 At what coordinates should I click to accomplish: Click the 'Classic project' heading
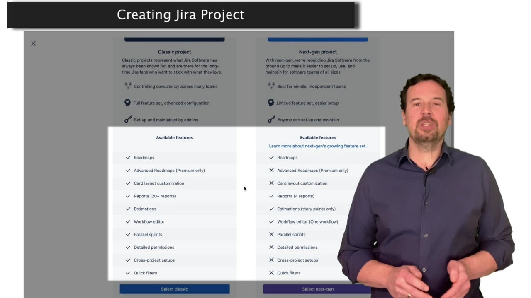[174, 52]
